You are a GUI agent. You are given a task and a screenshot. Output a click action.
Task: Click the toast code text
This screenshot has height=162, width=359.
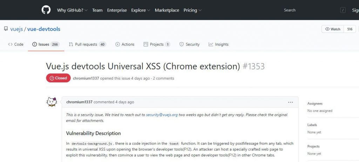(174, 144)
